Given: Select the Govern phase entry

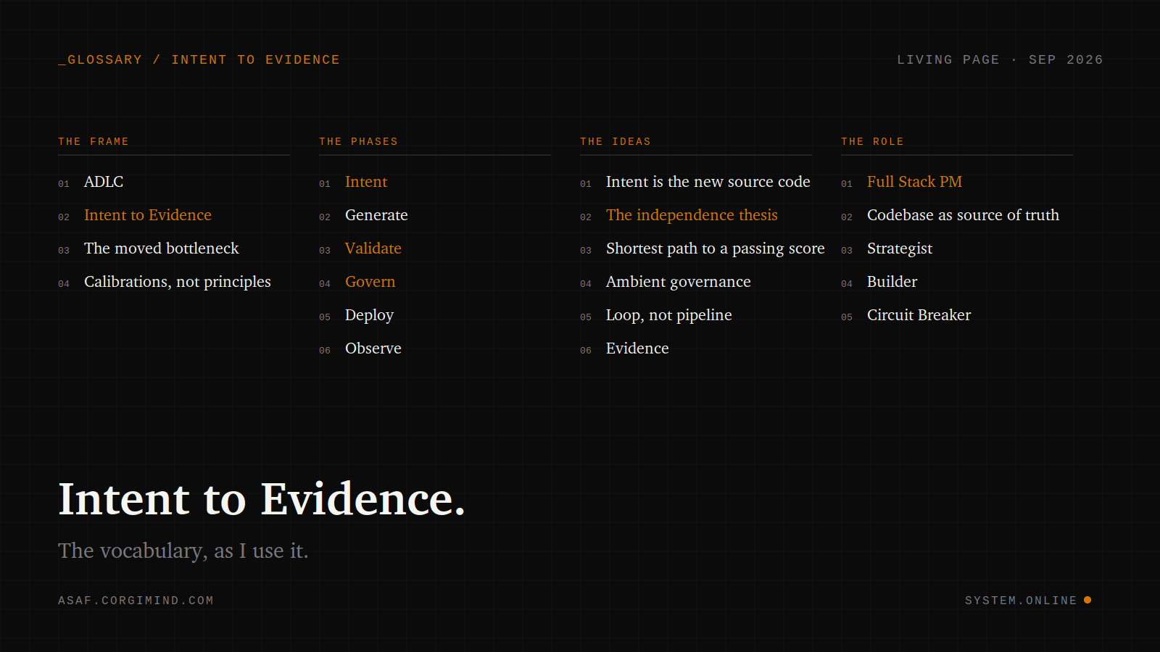Looking at the screenshot, I should (x=370, y=282).
